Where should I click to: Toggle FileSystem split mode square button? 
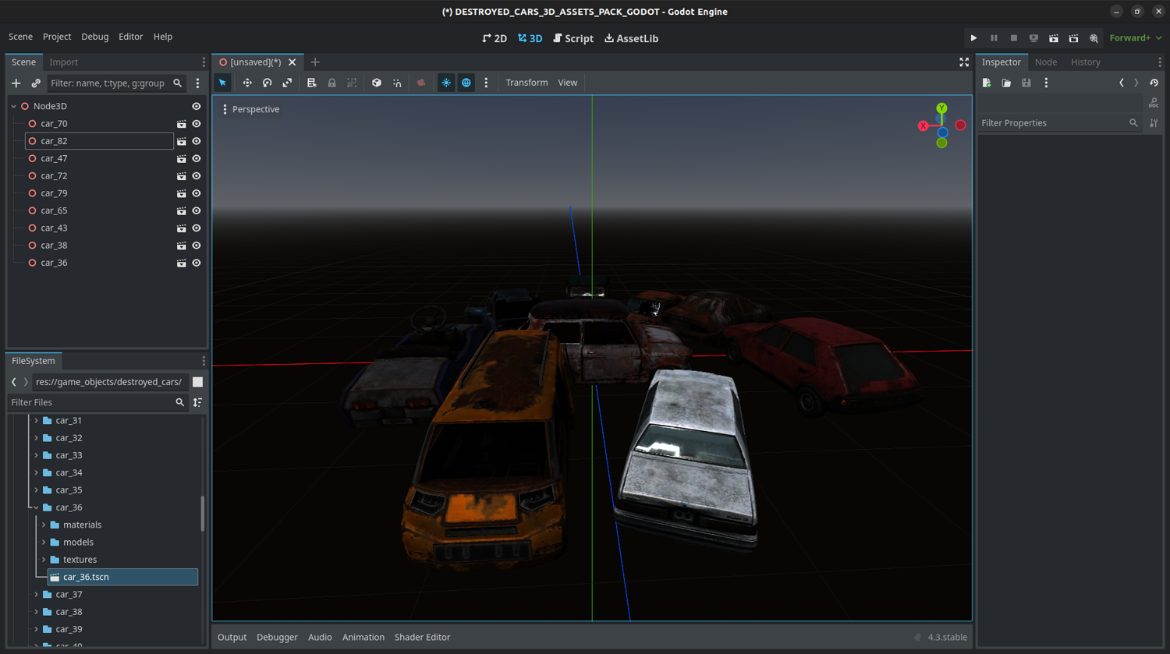point(198,382)
